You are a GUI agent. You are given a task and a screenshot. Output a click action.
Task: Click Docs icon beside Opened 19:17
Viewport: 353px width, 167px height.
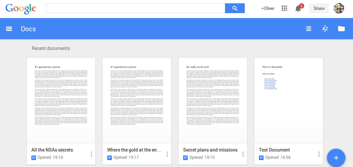(110, 157)
